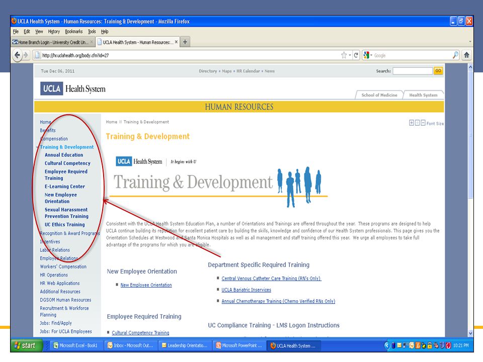Click the site Search text field
Image resolution: width=483 pixels, height=362 pixels.
[413, 71]
